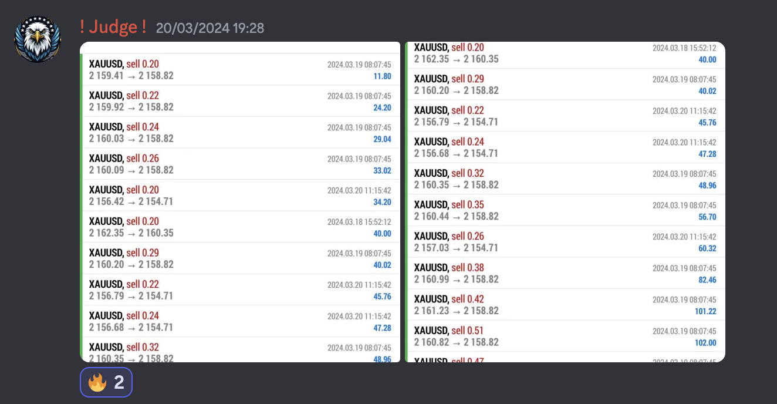Click the reaction count number 2
The image size is (777, 404).
[119, 383]
